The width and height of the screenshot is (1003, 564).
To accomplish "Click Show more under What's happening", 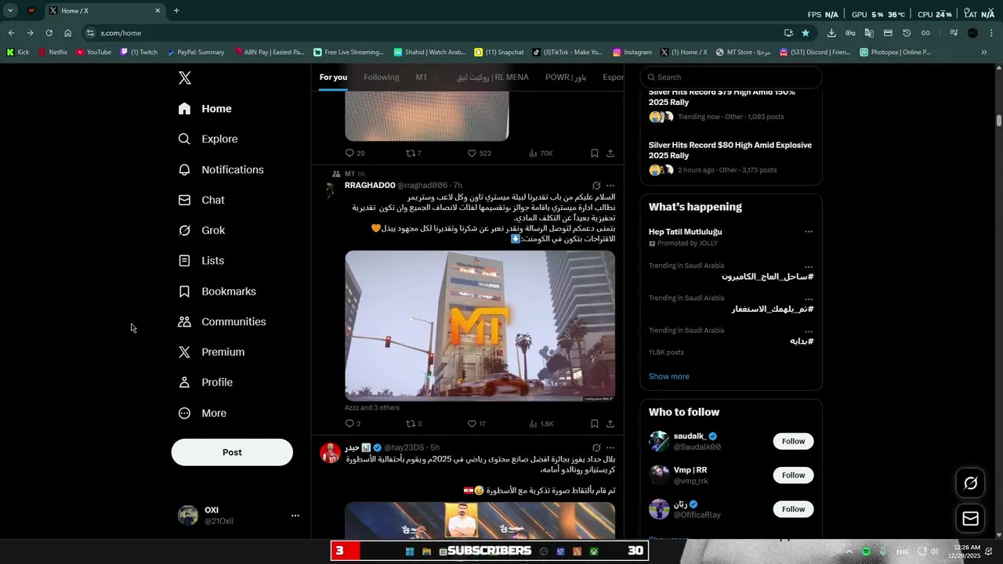I will pyautogui.click(x=669, y=377).
